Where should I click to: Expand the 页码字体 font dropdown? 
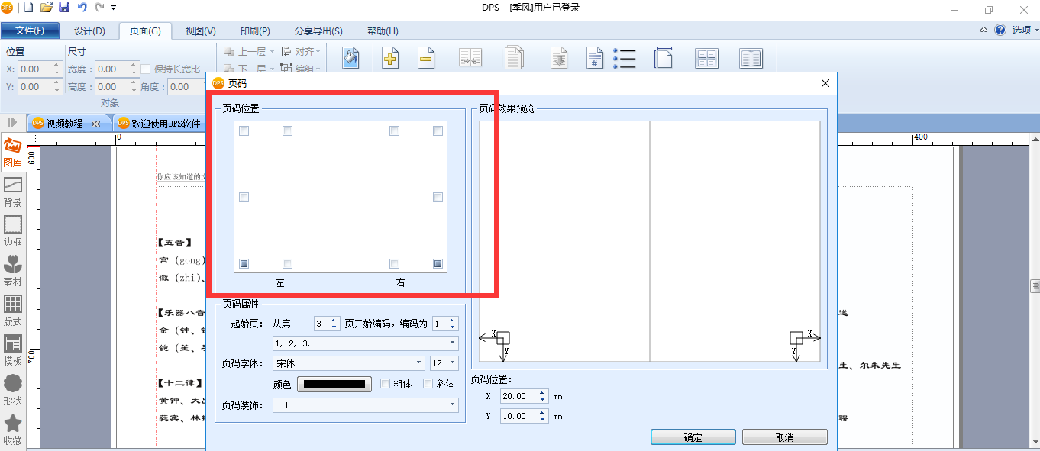(349, 363)
